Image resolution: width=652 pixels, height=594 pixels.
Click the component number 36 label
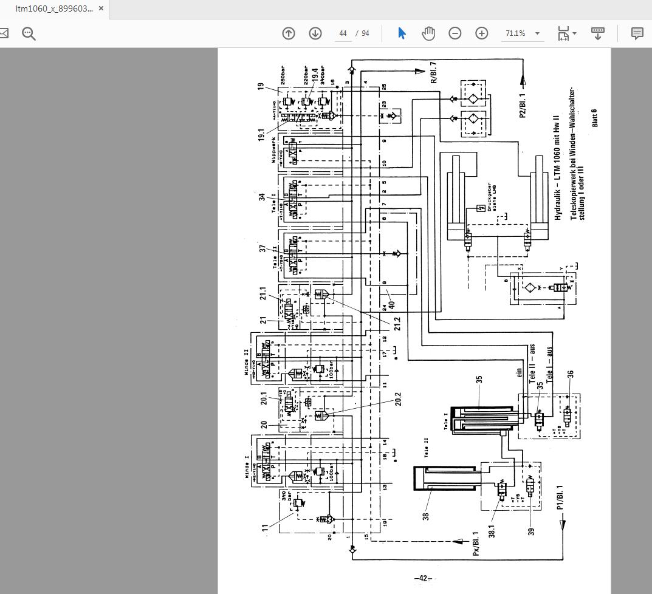point(570,374)
